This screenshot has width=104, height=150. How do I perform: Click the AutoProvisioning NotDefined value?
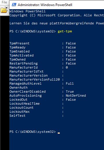76,96
